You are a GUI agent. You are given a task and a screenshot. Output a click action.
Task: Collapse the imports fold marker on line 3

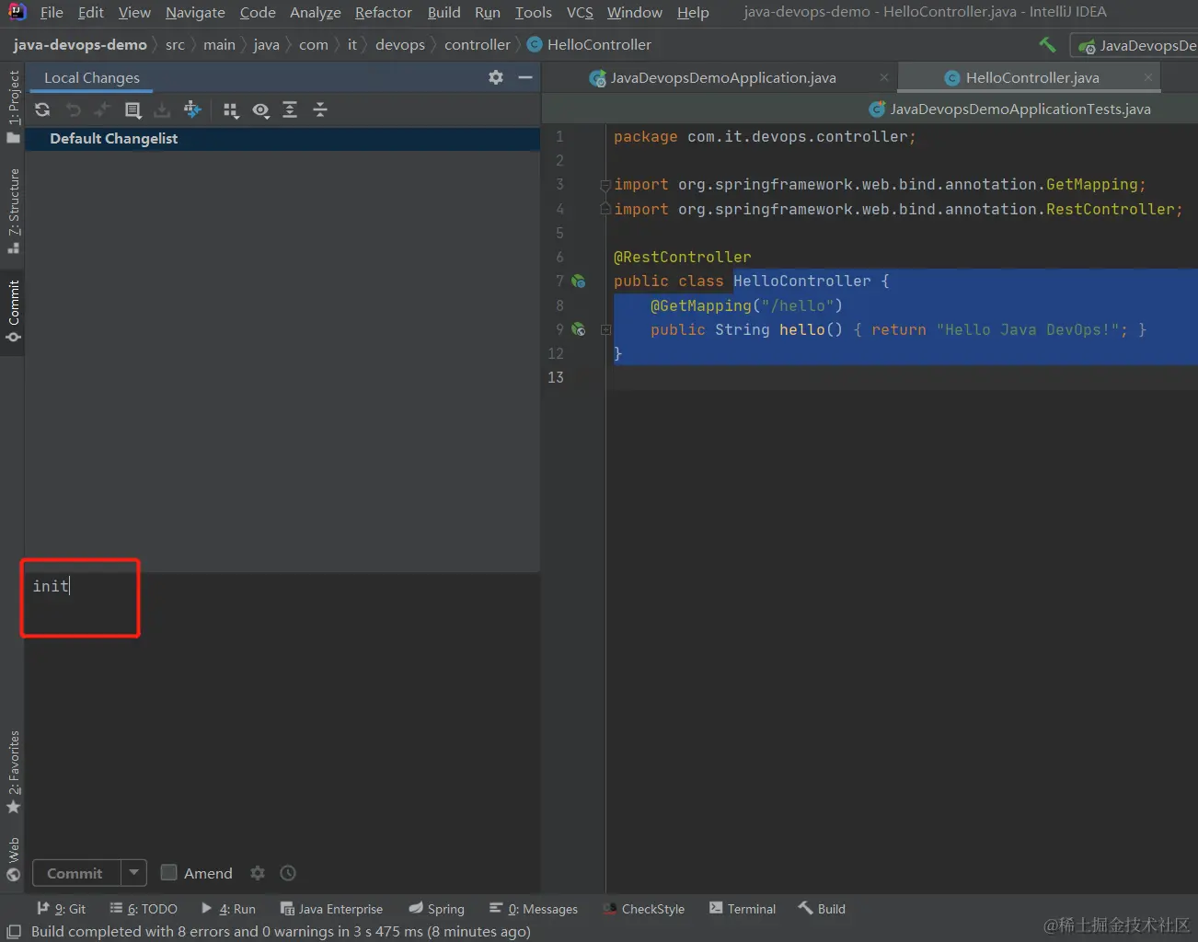605,185
